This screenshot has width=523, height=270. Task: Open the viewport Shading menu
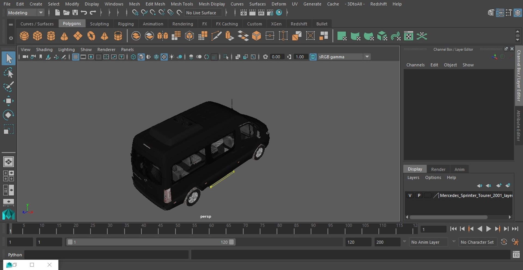click(x=44, y=49)
